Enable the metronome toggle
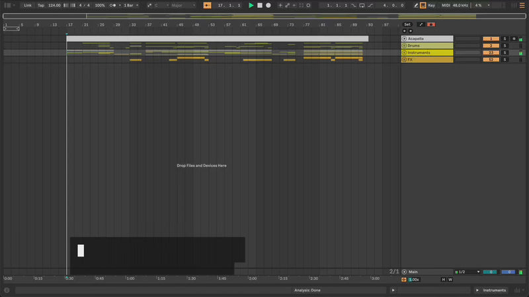529x297 pixels. (112, 5)
